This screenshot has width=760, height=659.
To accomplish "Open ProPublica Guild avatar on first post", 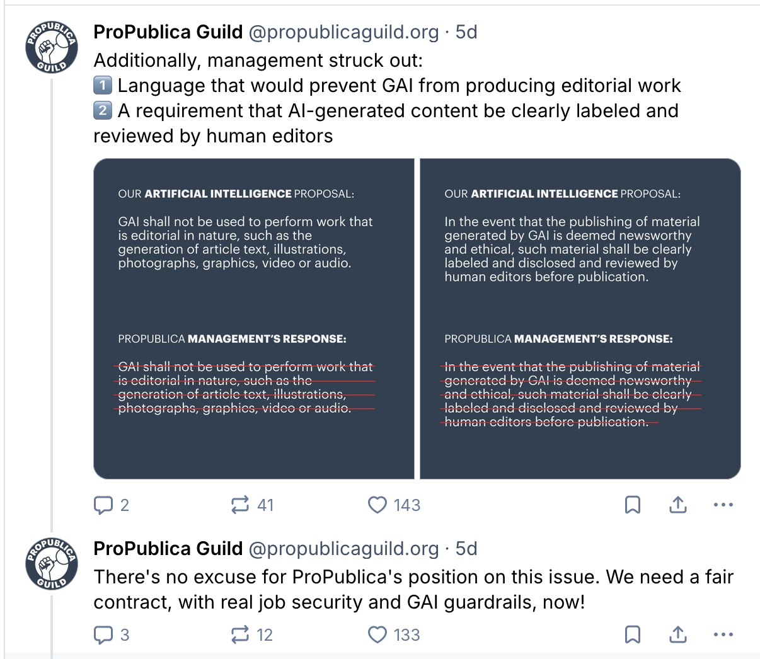I will 52,47.
